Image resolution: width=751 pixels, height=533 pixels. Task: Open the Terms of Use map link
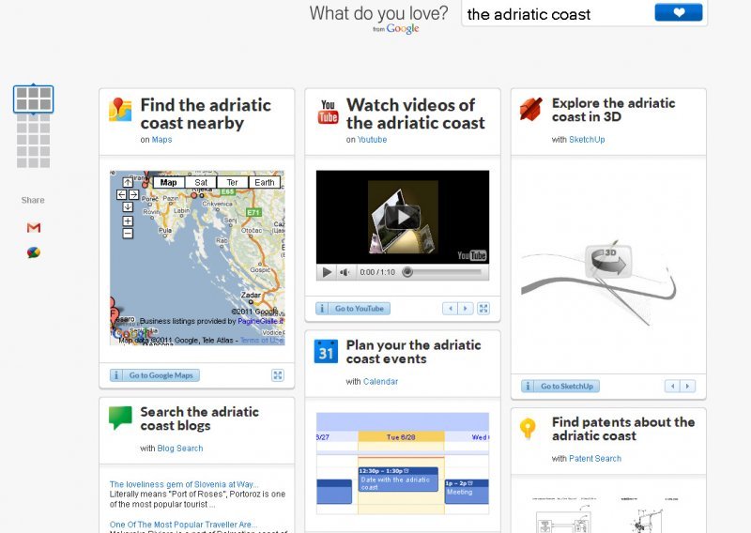click(x=262, y=341)
